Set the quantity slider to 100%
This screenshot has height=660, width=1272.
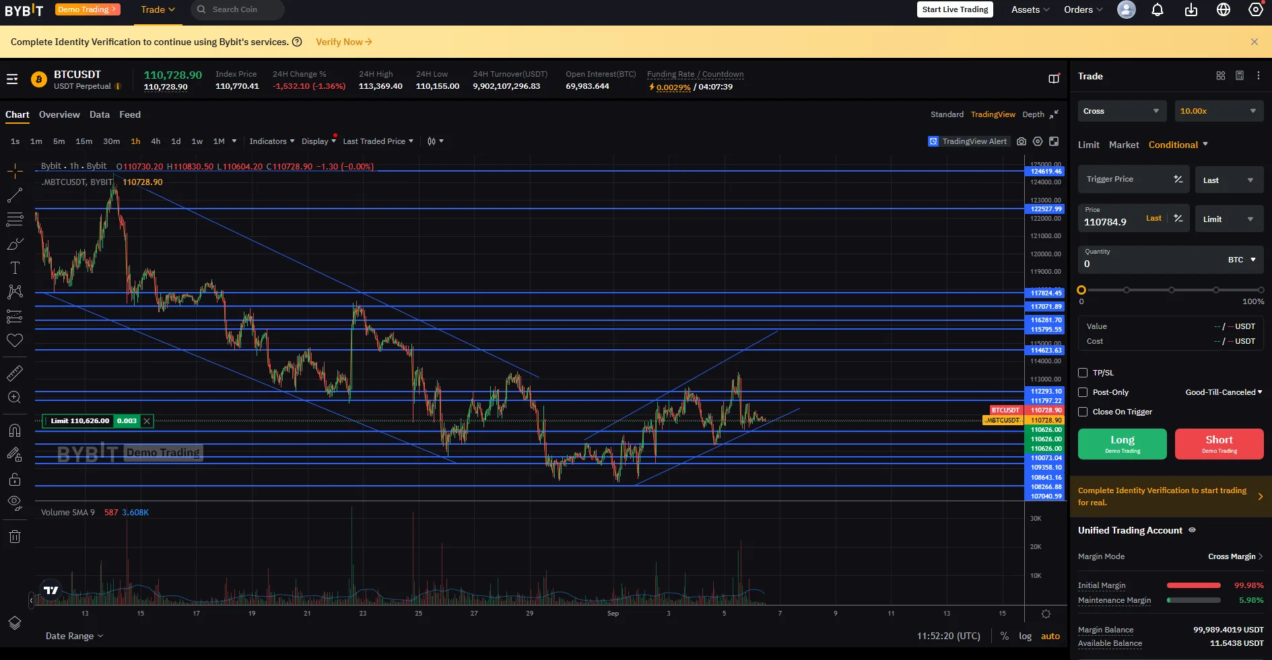(x=1261, y=290)
